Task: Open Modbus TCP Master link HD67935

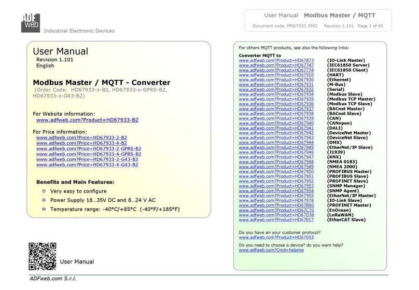Action: tap(276, 99)
